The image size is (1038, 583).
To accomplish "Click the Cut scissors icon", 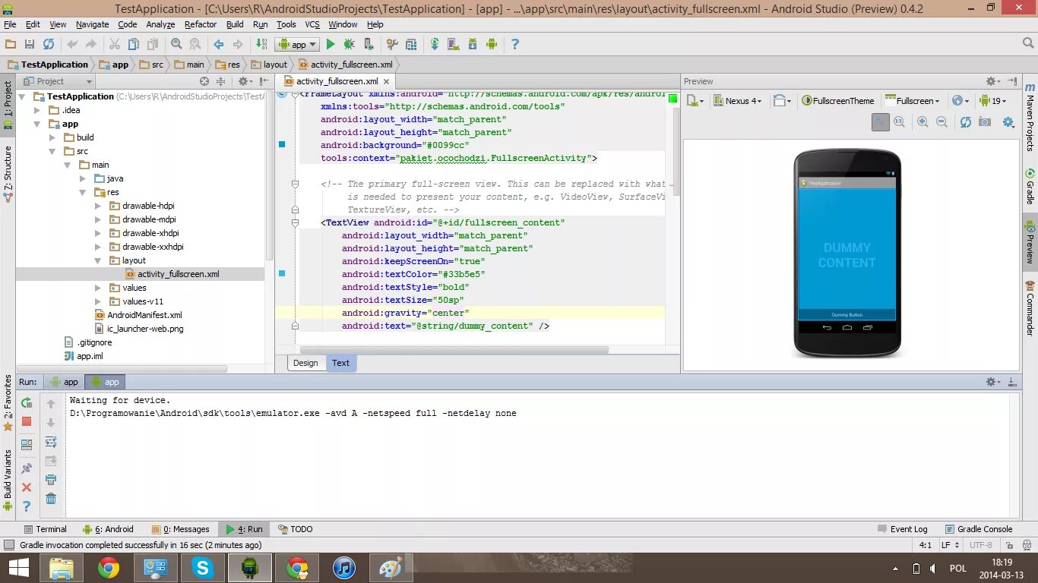I will [115, 45].
